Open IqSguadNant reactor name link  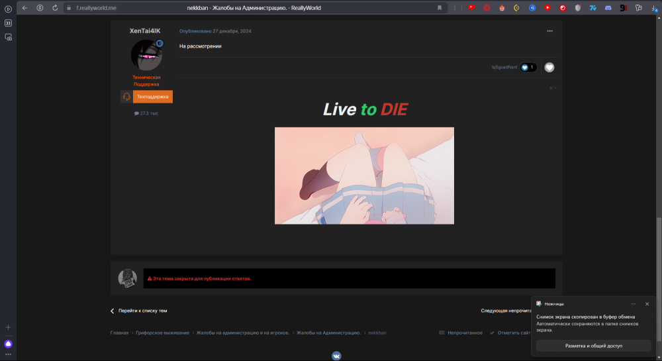click(504, 67)
